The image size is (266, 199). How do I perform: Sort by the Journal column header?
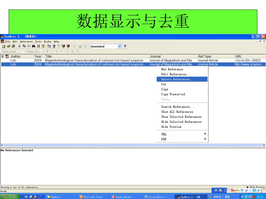(172, 56)
